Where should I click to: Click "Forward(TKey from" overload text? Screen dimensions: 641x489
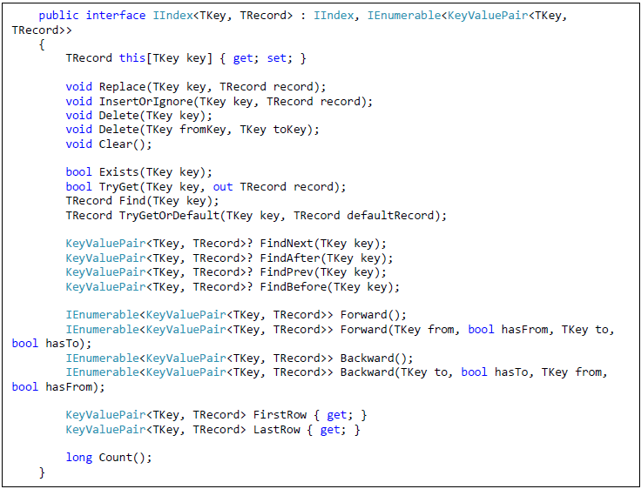tap(397, 329)
